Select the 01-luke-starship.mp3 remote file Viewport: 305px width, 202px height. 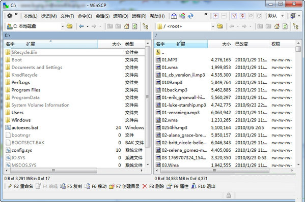coord(184,105)
